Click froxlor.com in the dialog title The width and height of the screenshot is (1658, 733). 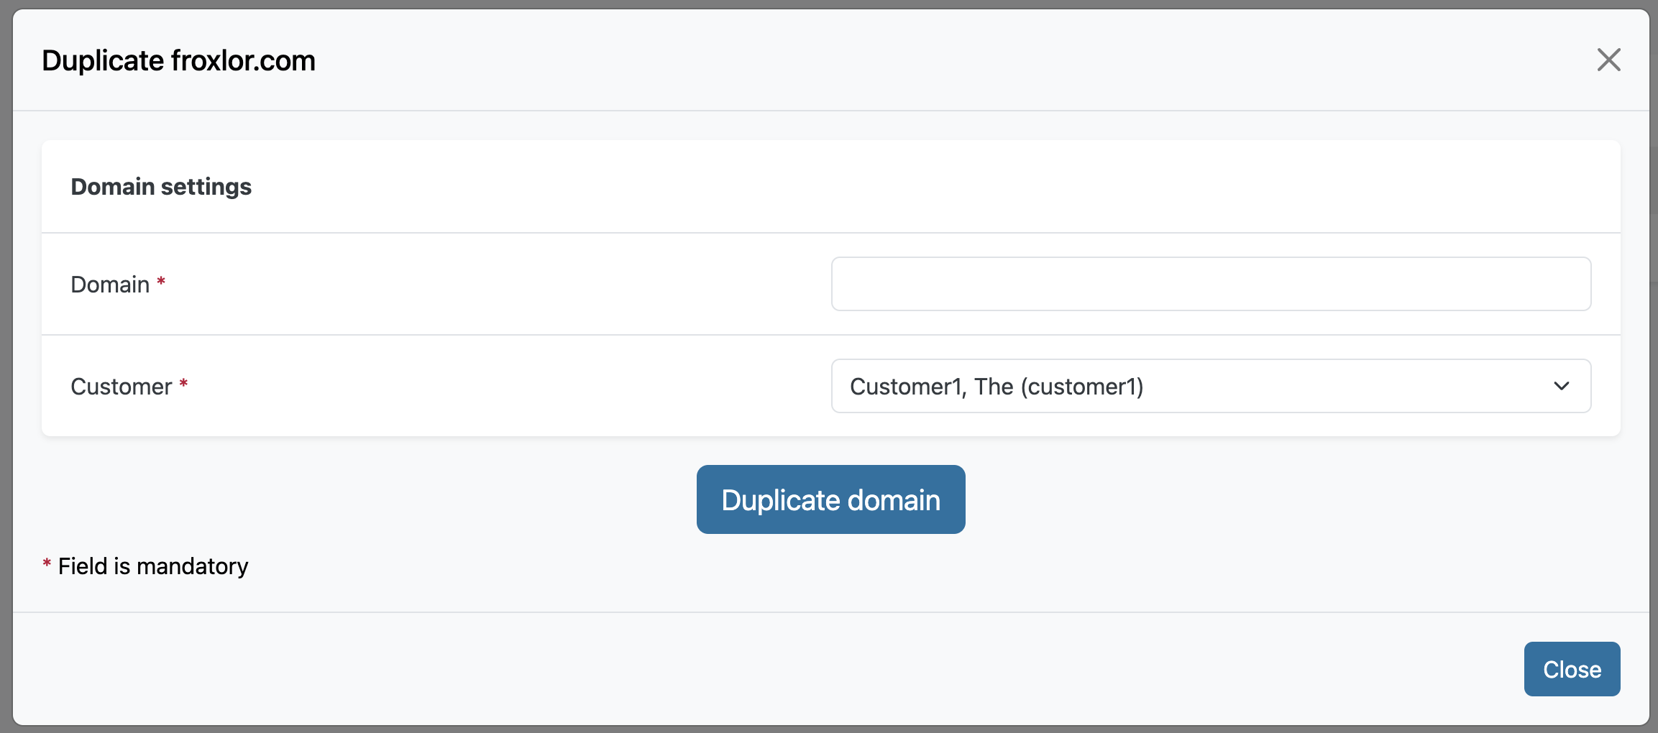tap(244, 61)
